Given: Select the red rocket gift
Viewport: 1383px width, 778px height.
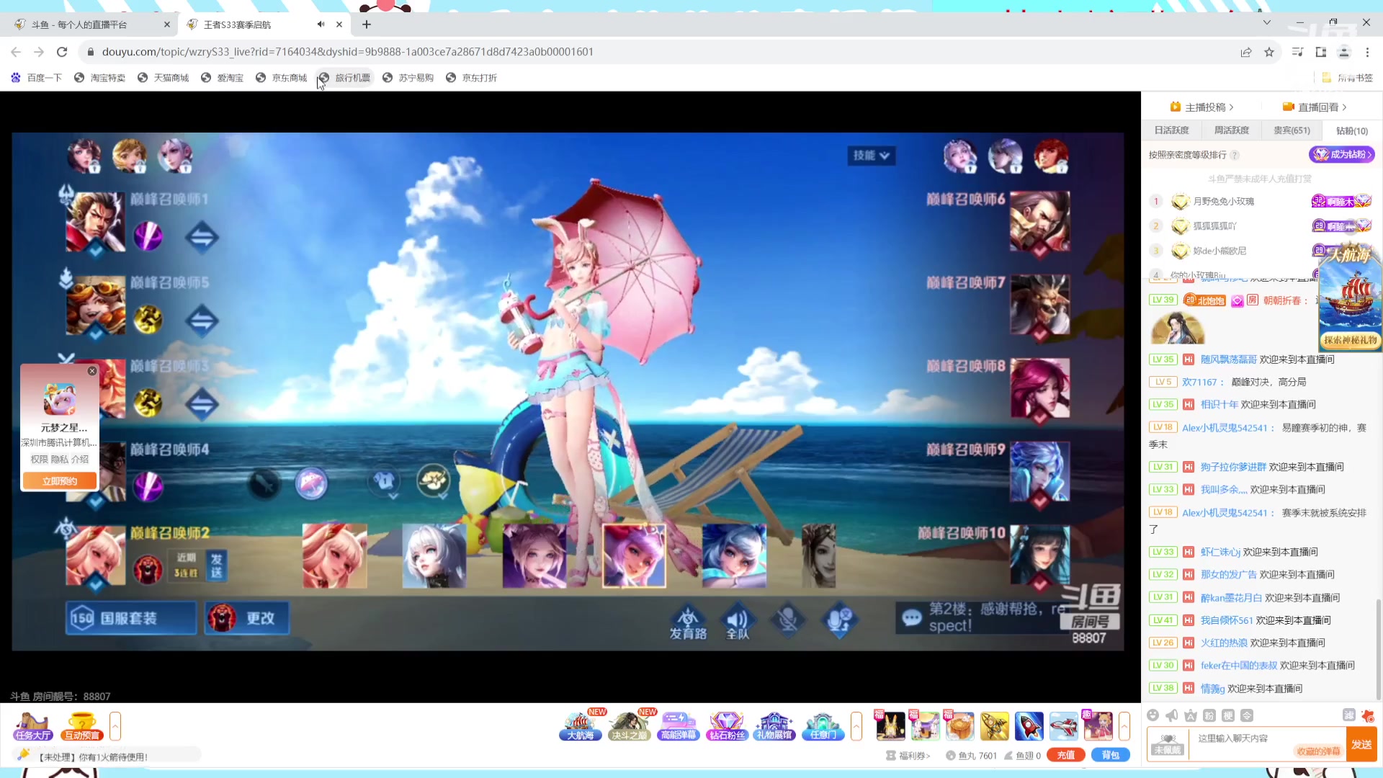Looking at the screenshot, I should (1029, 725).
